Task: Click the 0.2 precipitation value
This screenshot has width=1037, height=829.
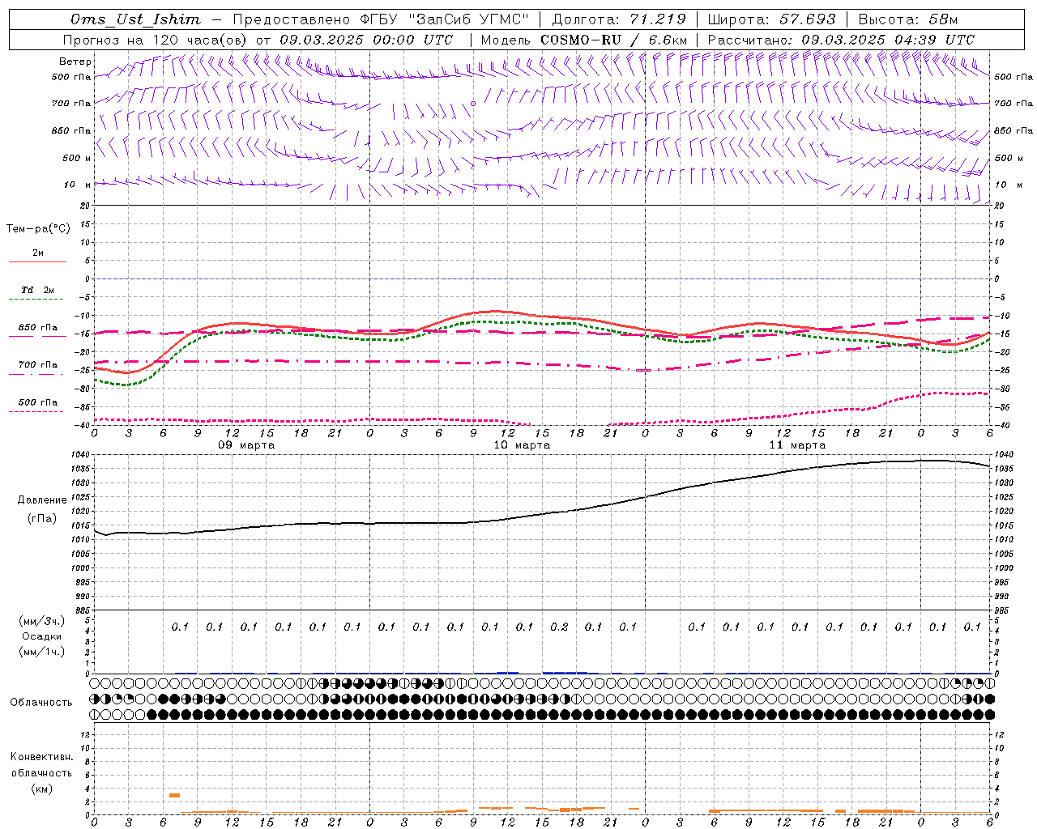Action: 559,627
